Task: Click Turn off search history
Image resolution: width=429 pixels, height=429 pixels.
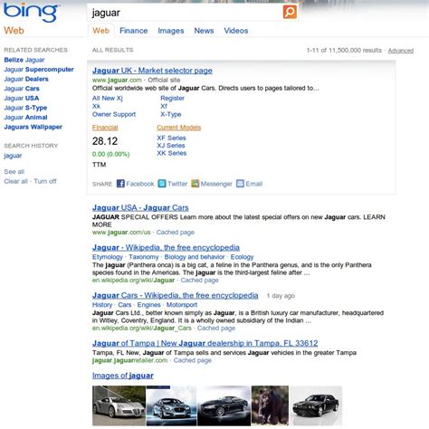Action: click(x=45, y=181)
